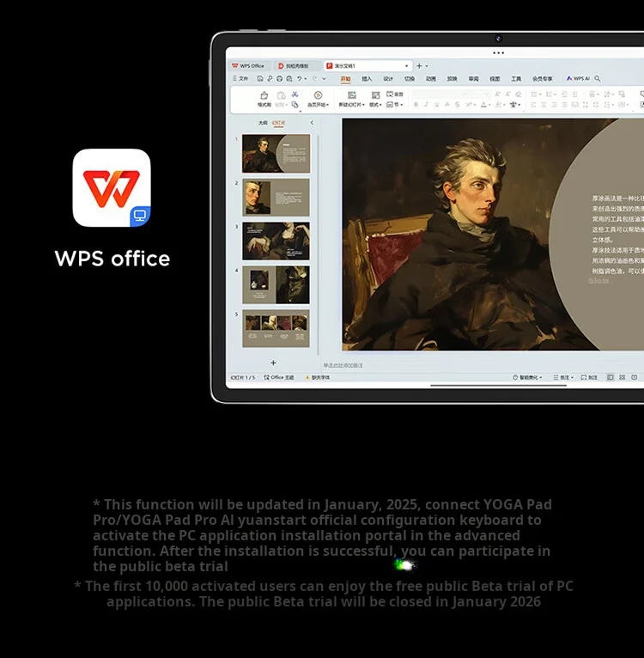Toggle Underline formatting
This screenshot has width=644, height=658.
click(x=437, y=105)
